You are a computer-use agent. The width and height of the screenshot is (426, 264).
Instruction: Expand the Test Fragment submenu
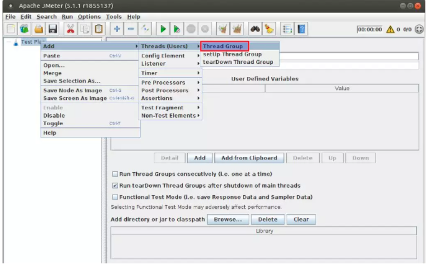click(170, 108)
